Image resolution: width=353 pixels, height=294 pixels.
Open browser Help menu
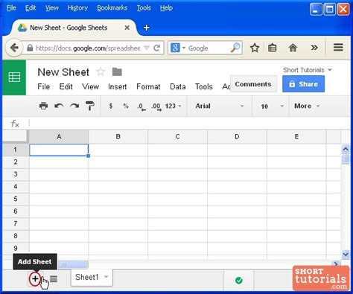coord(166,8)
